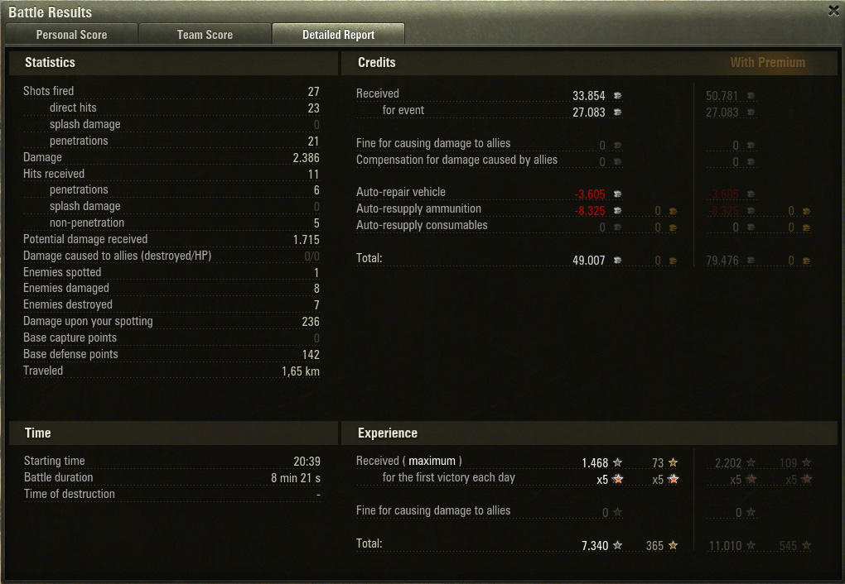Close the Battle Results window

click(x=833, y=11)
